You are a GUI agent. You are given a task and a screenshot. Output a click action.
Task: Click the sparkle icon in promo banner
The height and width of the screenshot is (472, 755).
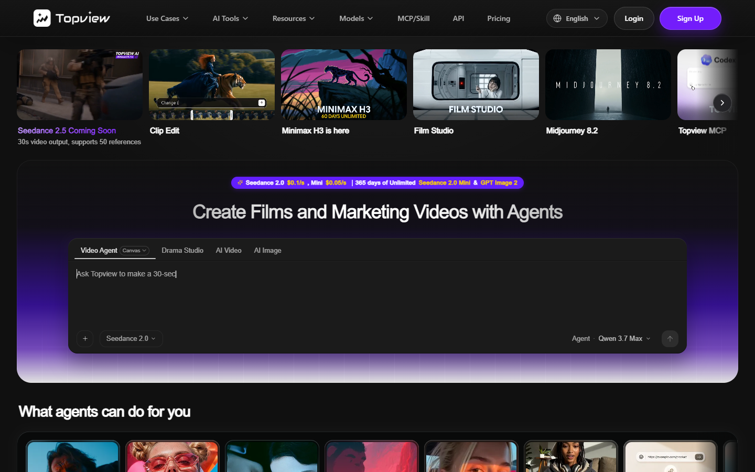pyautogui.click(x=240, y=183)
